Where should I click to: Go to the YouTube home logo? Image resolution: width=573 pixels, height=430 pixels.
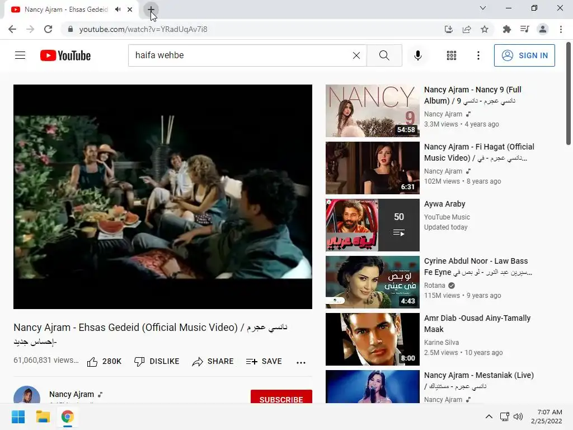coord(65,55)
